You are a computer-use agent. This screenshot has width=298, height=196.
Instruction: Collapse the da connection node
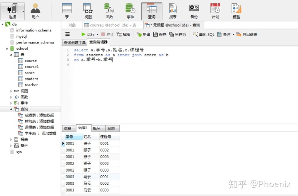point(2,24)
